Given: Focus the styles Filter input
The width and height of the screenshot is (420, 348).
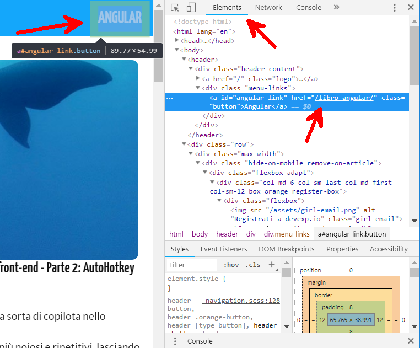Looking at the screenshot, I should 192,265.
